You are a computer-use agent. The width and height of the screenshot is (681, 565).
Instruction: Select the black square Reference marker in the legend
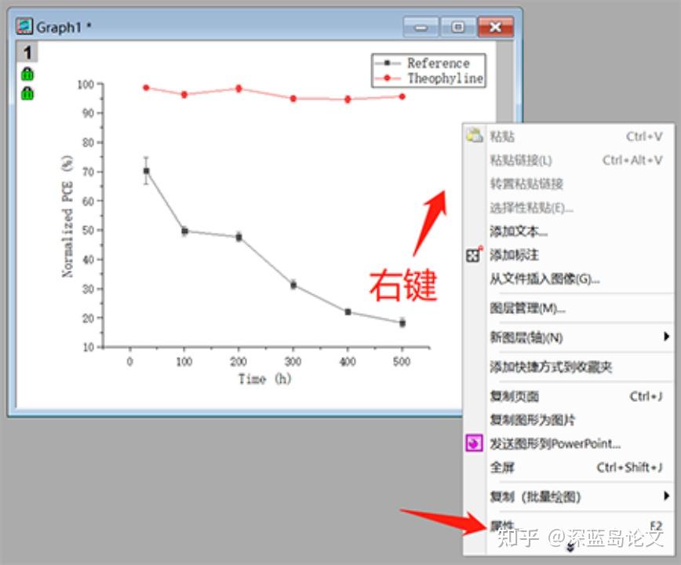tap(387, 64)
